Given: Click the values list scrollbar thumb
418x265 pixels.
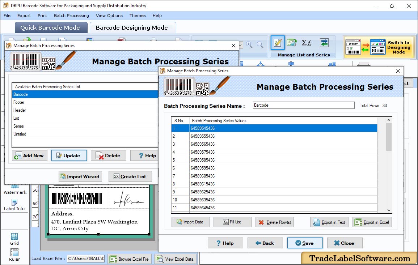Looking at the screenshot, I should point(389,137).
